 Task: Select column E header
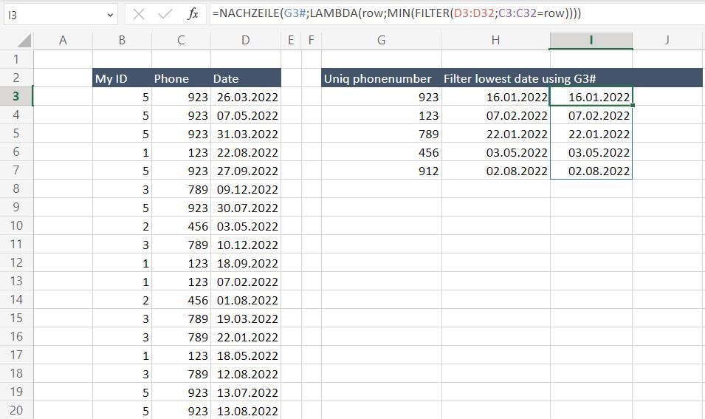pos(291,41)
